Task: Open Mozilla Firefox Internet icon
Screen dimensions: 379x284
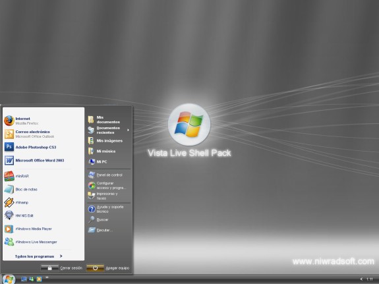Action: (9, 121)
